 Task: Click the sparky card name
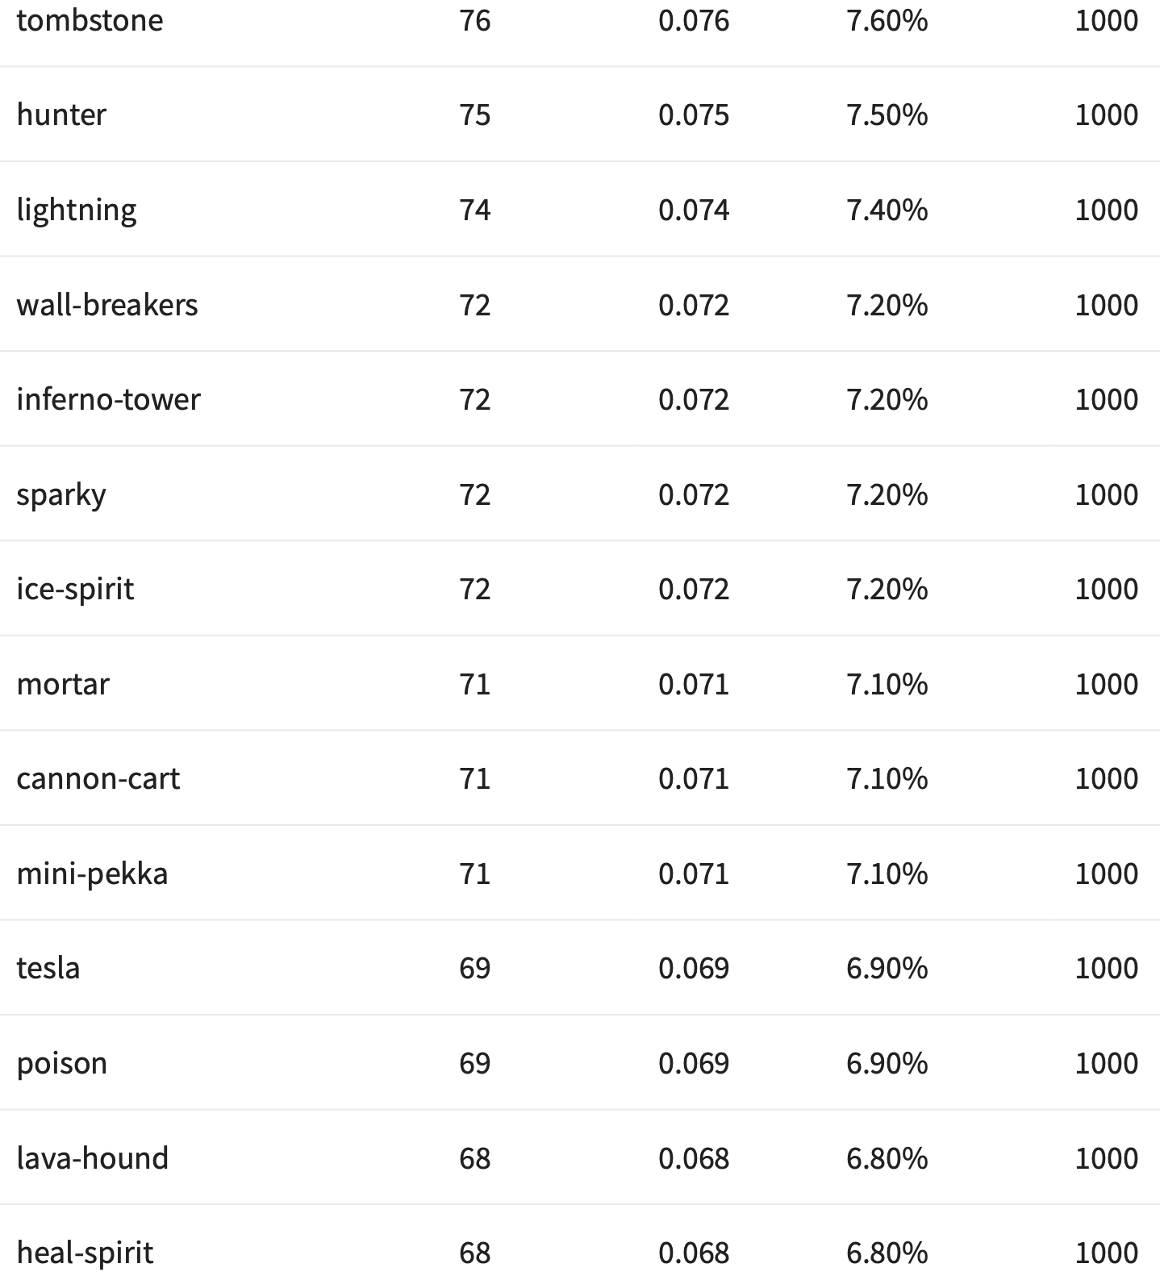pos(61,494)
